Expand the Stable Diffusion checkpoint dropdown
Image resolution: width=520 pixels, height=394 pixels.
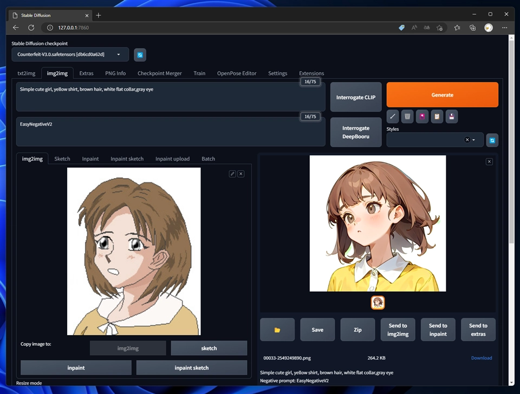click(x=70, y=54)
